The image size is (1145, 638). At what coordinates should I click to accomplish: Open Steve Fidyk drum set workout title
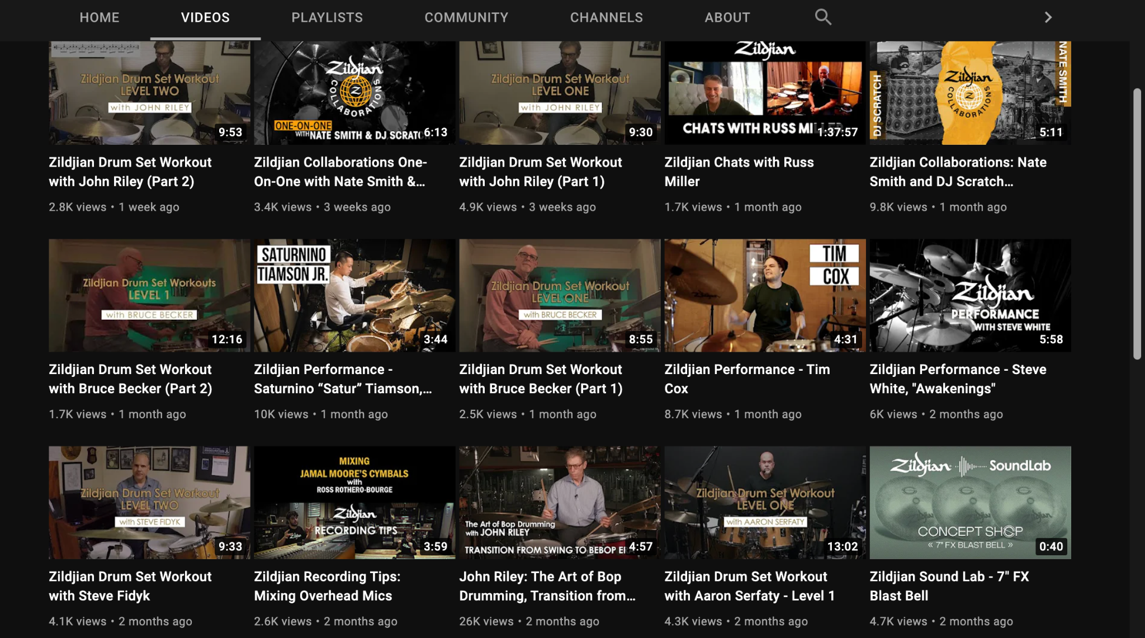[x=130, y=585]
